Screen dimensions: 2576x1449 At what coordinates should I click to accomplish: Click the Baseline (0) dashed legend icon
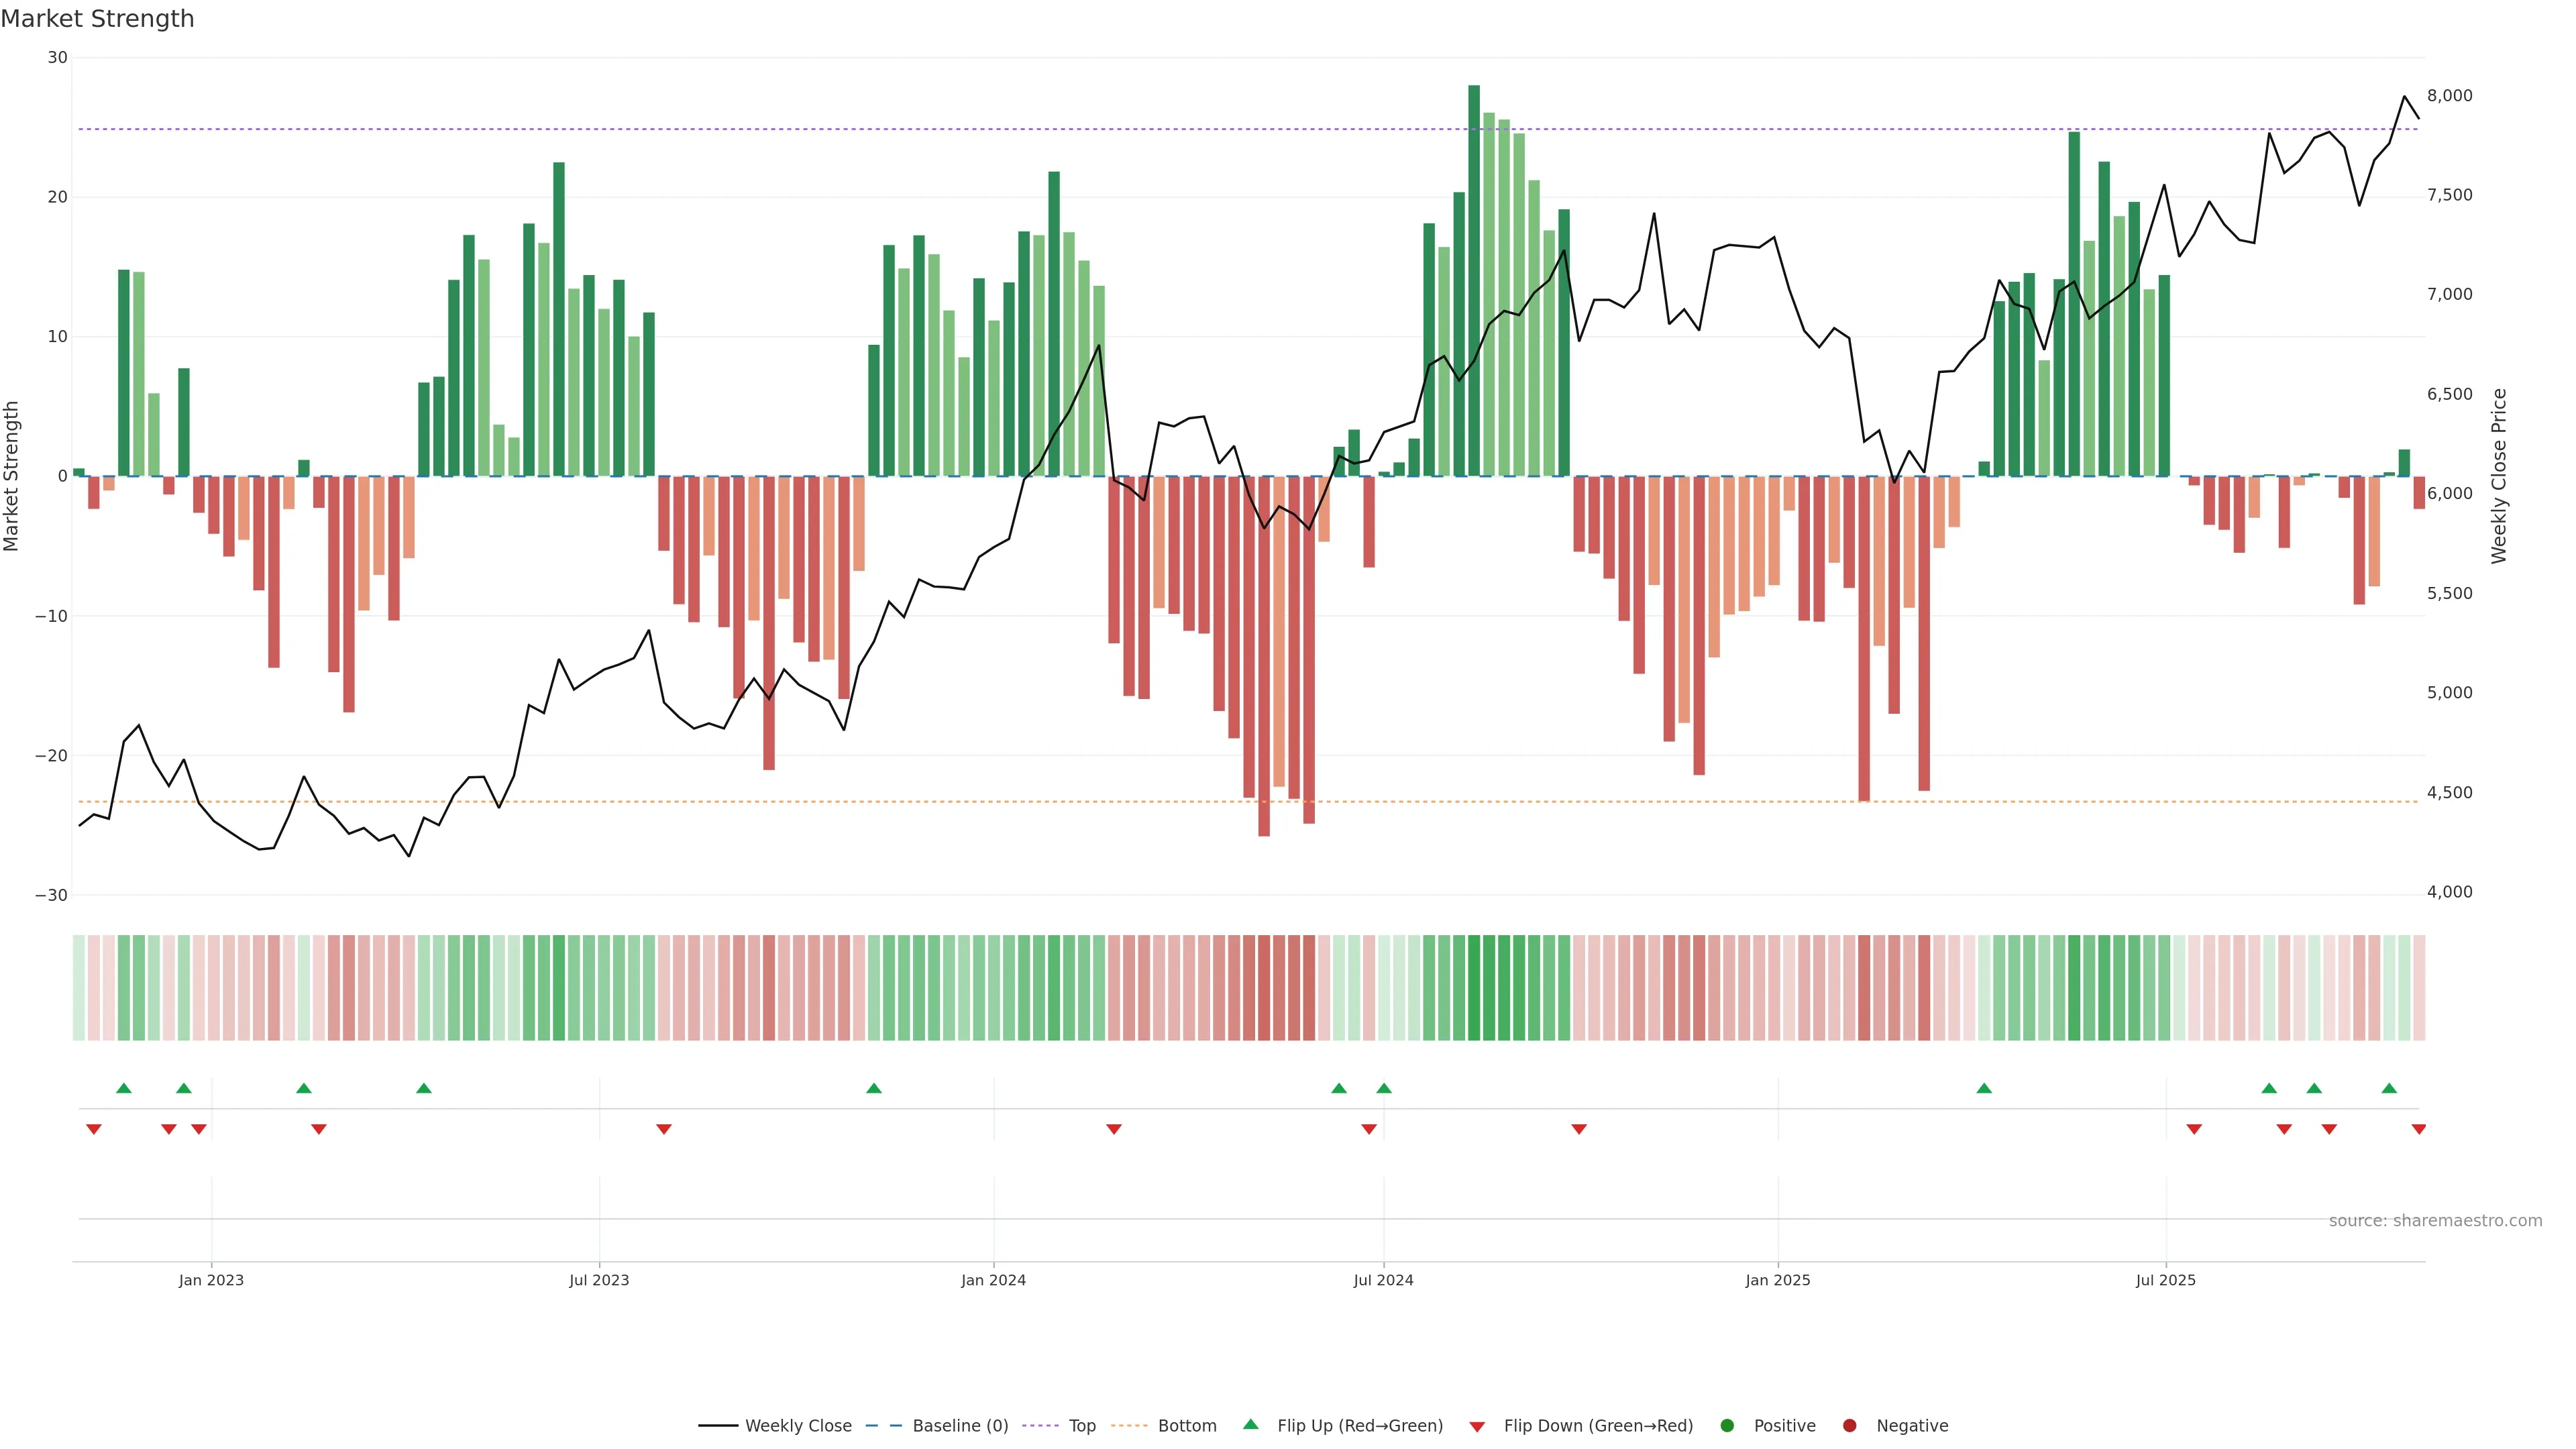(883, 1426)
